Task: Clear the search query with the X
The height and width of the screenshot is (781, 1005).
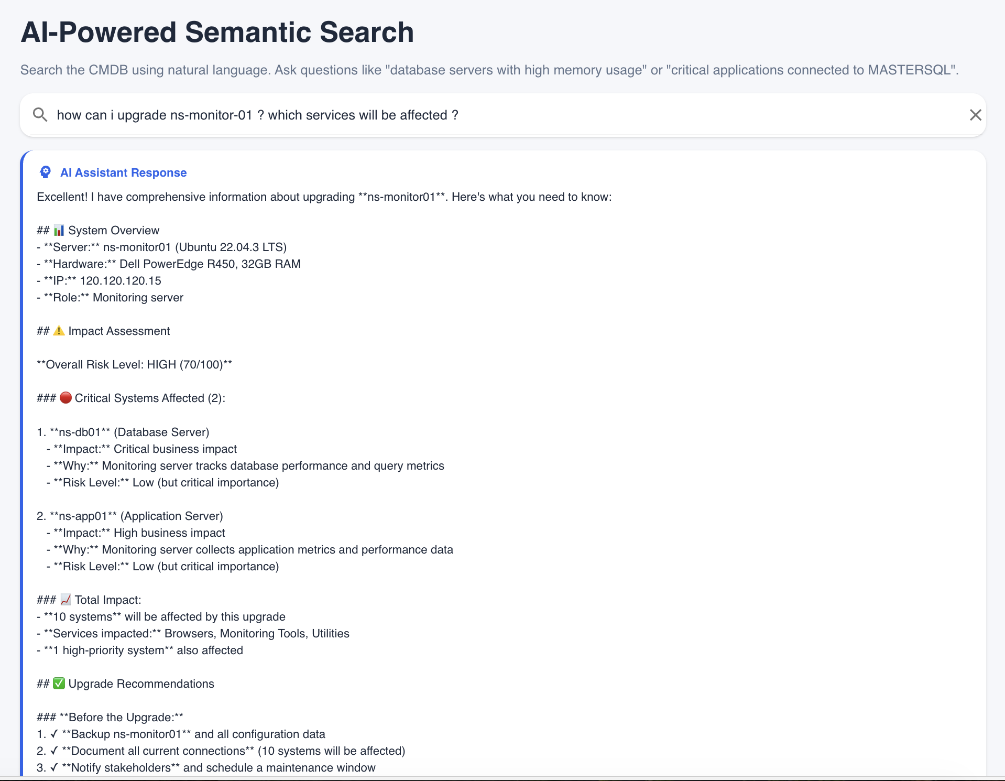Action: [x=975, y=115]
